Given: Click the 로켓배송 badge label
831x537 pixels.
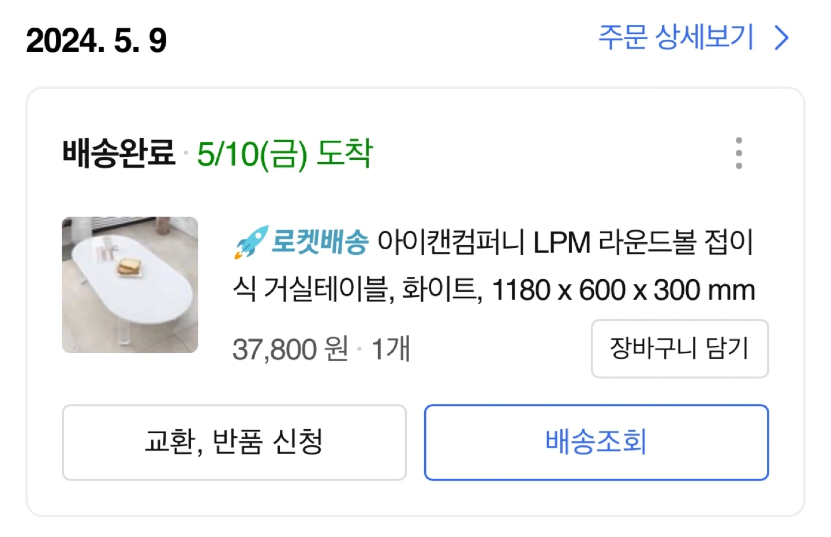Looking at the screenshot, I should (319, 242).
